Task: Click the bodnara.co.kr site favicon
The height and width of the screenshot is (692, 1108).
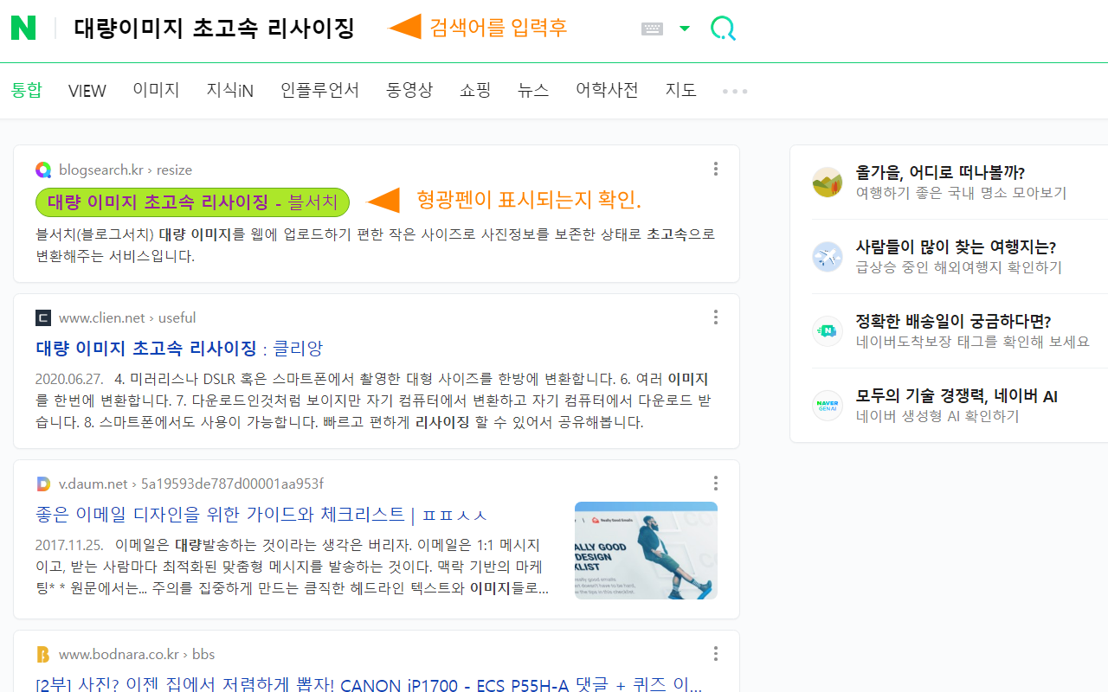Action: click(x=42, y=654)
